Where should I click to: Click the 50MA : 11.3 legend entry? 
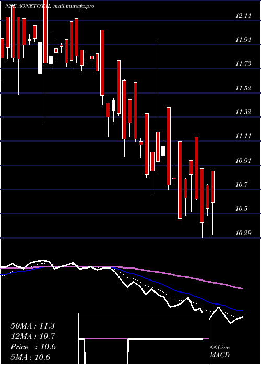[32, 326]
